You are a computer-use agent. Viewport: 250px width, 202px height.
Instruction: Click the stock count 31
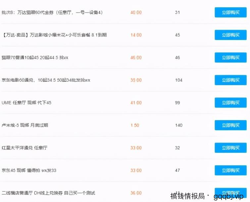pyautogui.click(x=177, y=13)
